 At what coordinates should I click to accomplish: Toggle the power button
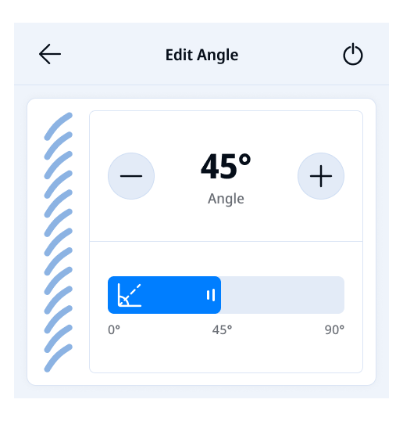point(353,54)
